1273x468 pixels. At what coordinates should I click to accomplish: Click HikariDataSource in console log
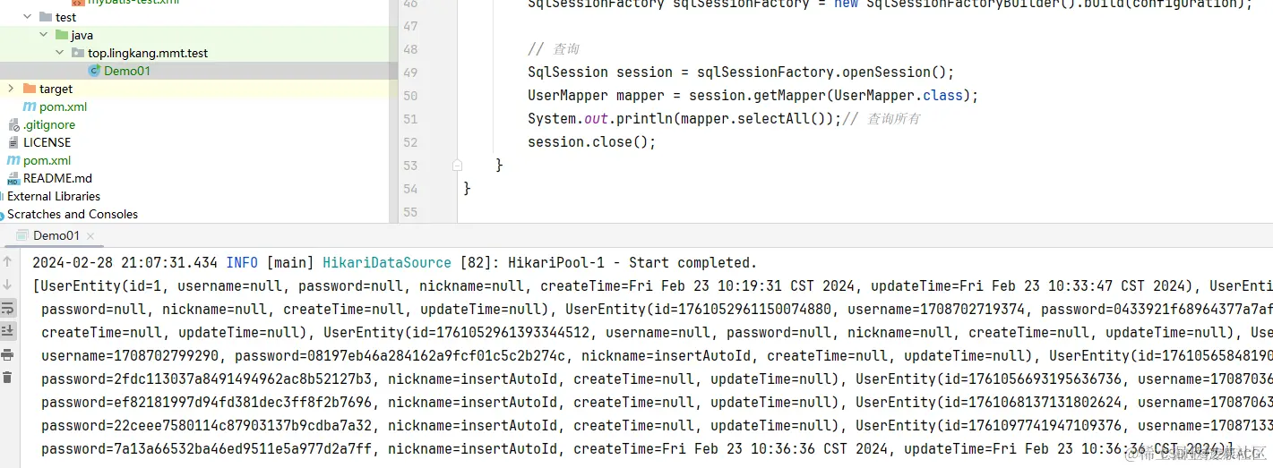(387, 262)
